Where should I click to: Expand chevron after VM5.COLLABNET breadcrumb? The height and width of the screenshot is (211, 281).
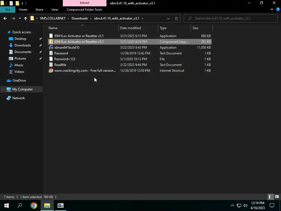[68, 18]
